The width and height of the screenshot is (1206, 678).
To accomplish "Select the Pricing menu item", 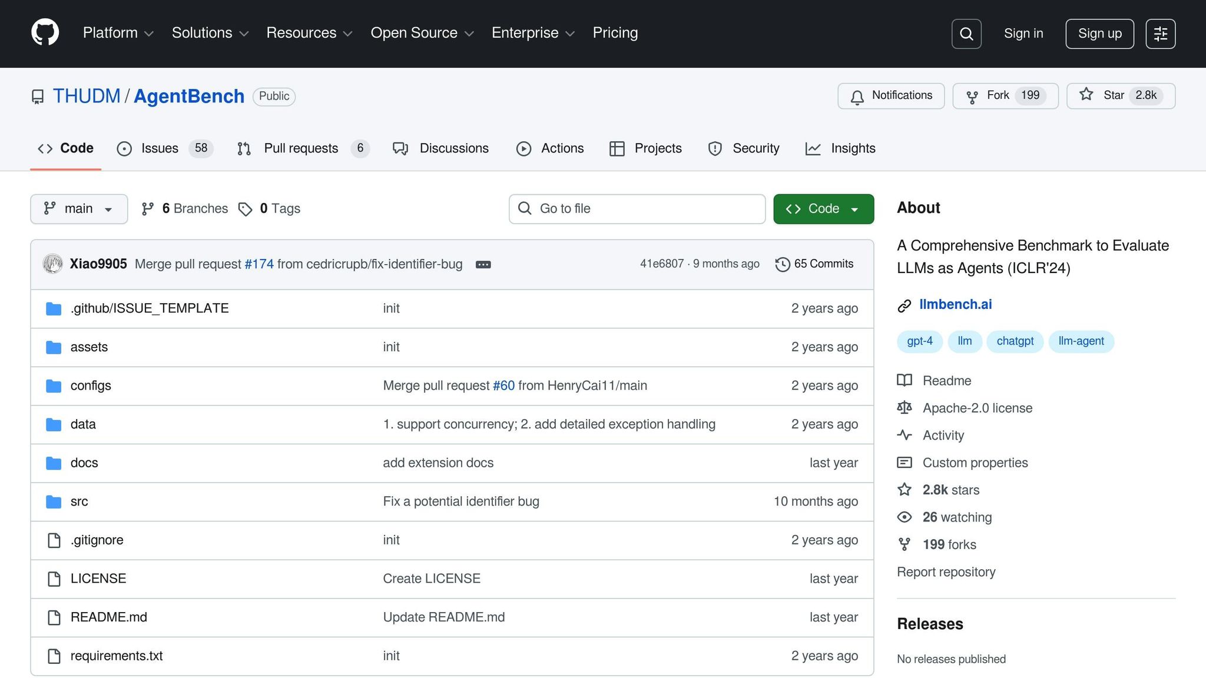I will [615, 33].
